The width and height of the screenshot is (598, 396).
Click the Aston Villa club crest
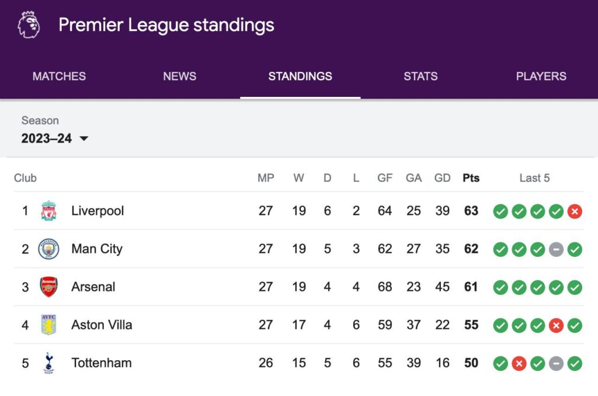[x=48, y=325]
